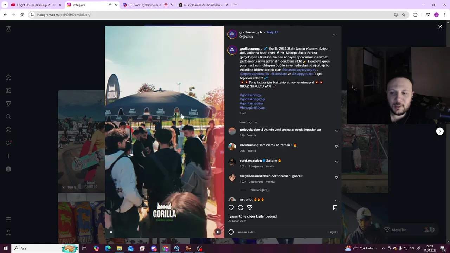The image size is (450, 253).
Task: Save the reel with bookmark icon
Action: 335,208
